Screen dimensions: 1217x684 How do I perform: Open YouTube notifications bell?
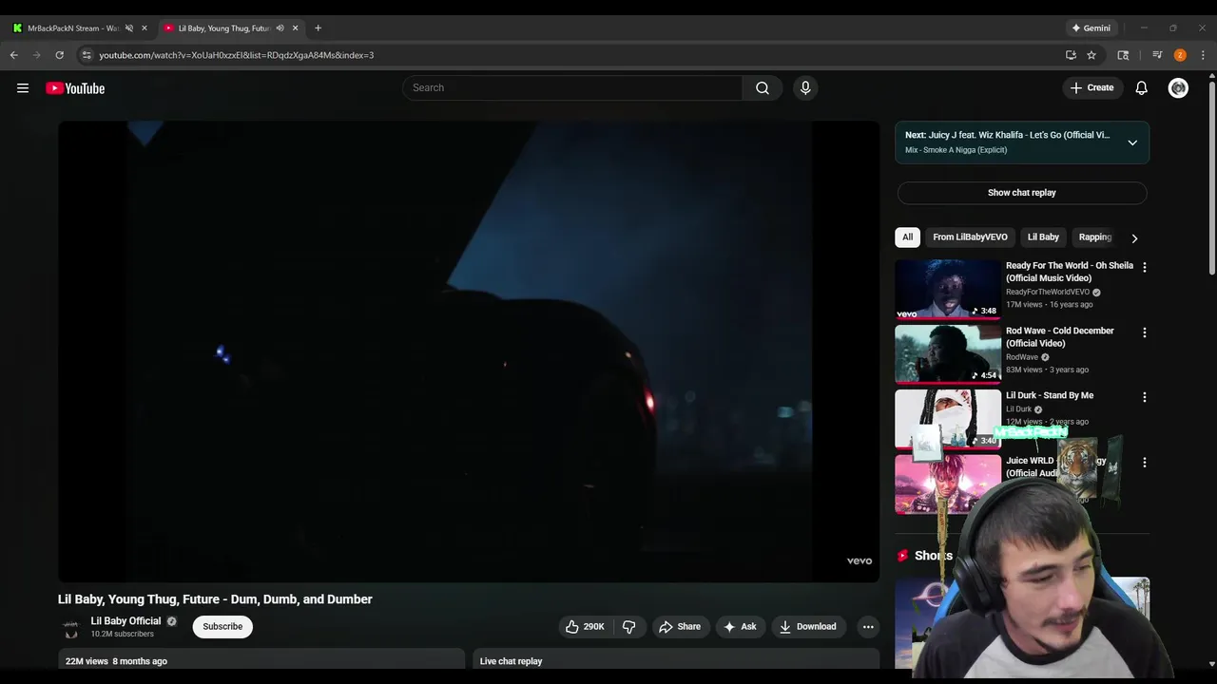[x=1141, y=87]
